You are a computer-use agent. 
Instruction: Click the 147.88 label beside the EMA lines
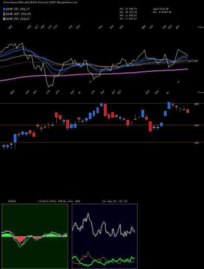coord(193,61)
